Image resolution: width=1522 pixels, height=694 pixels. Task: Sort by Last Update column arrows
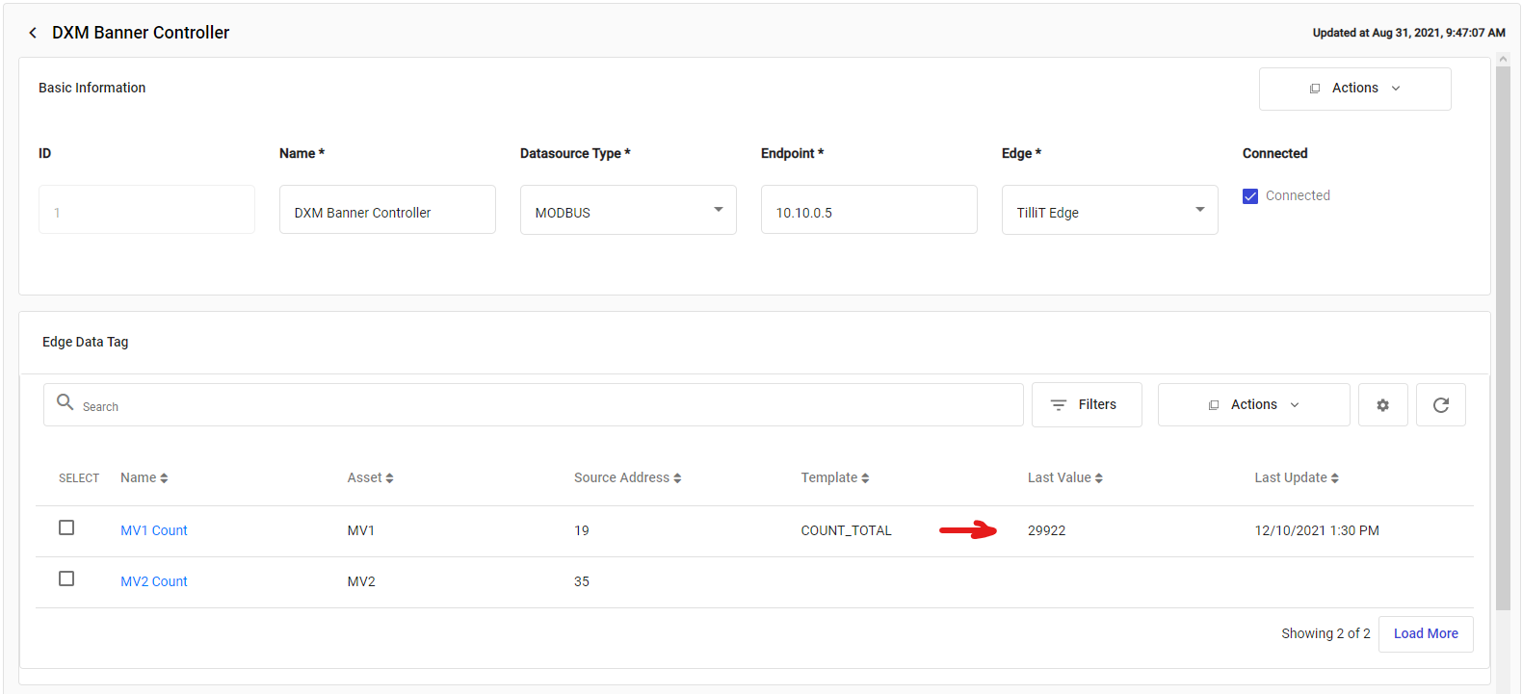1334,478
